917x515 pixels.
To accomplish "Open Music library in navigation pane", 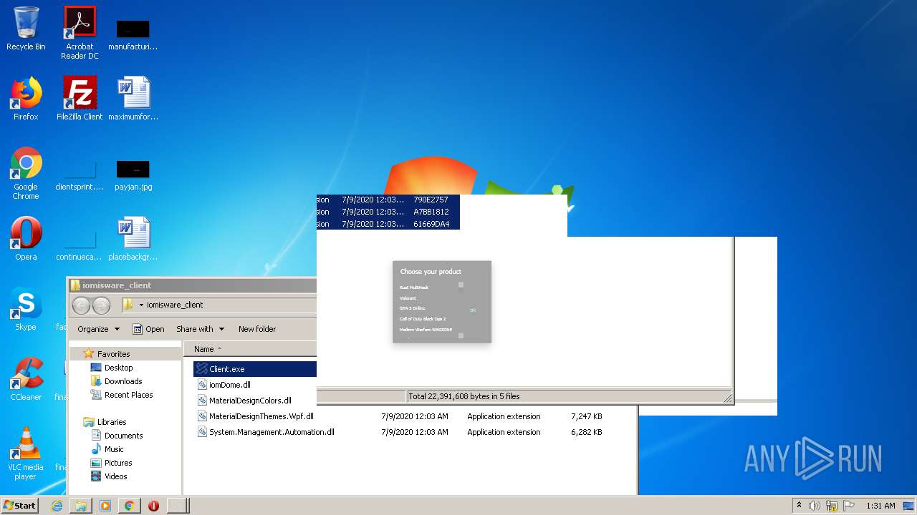I will [107, 449].
